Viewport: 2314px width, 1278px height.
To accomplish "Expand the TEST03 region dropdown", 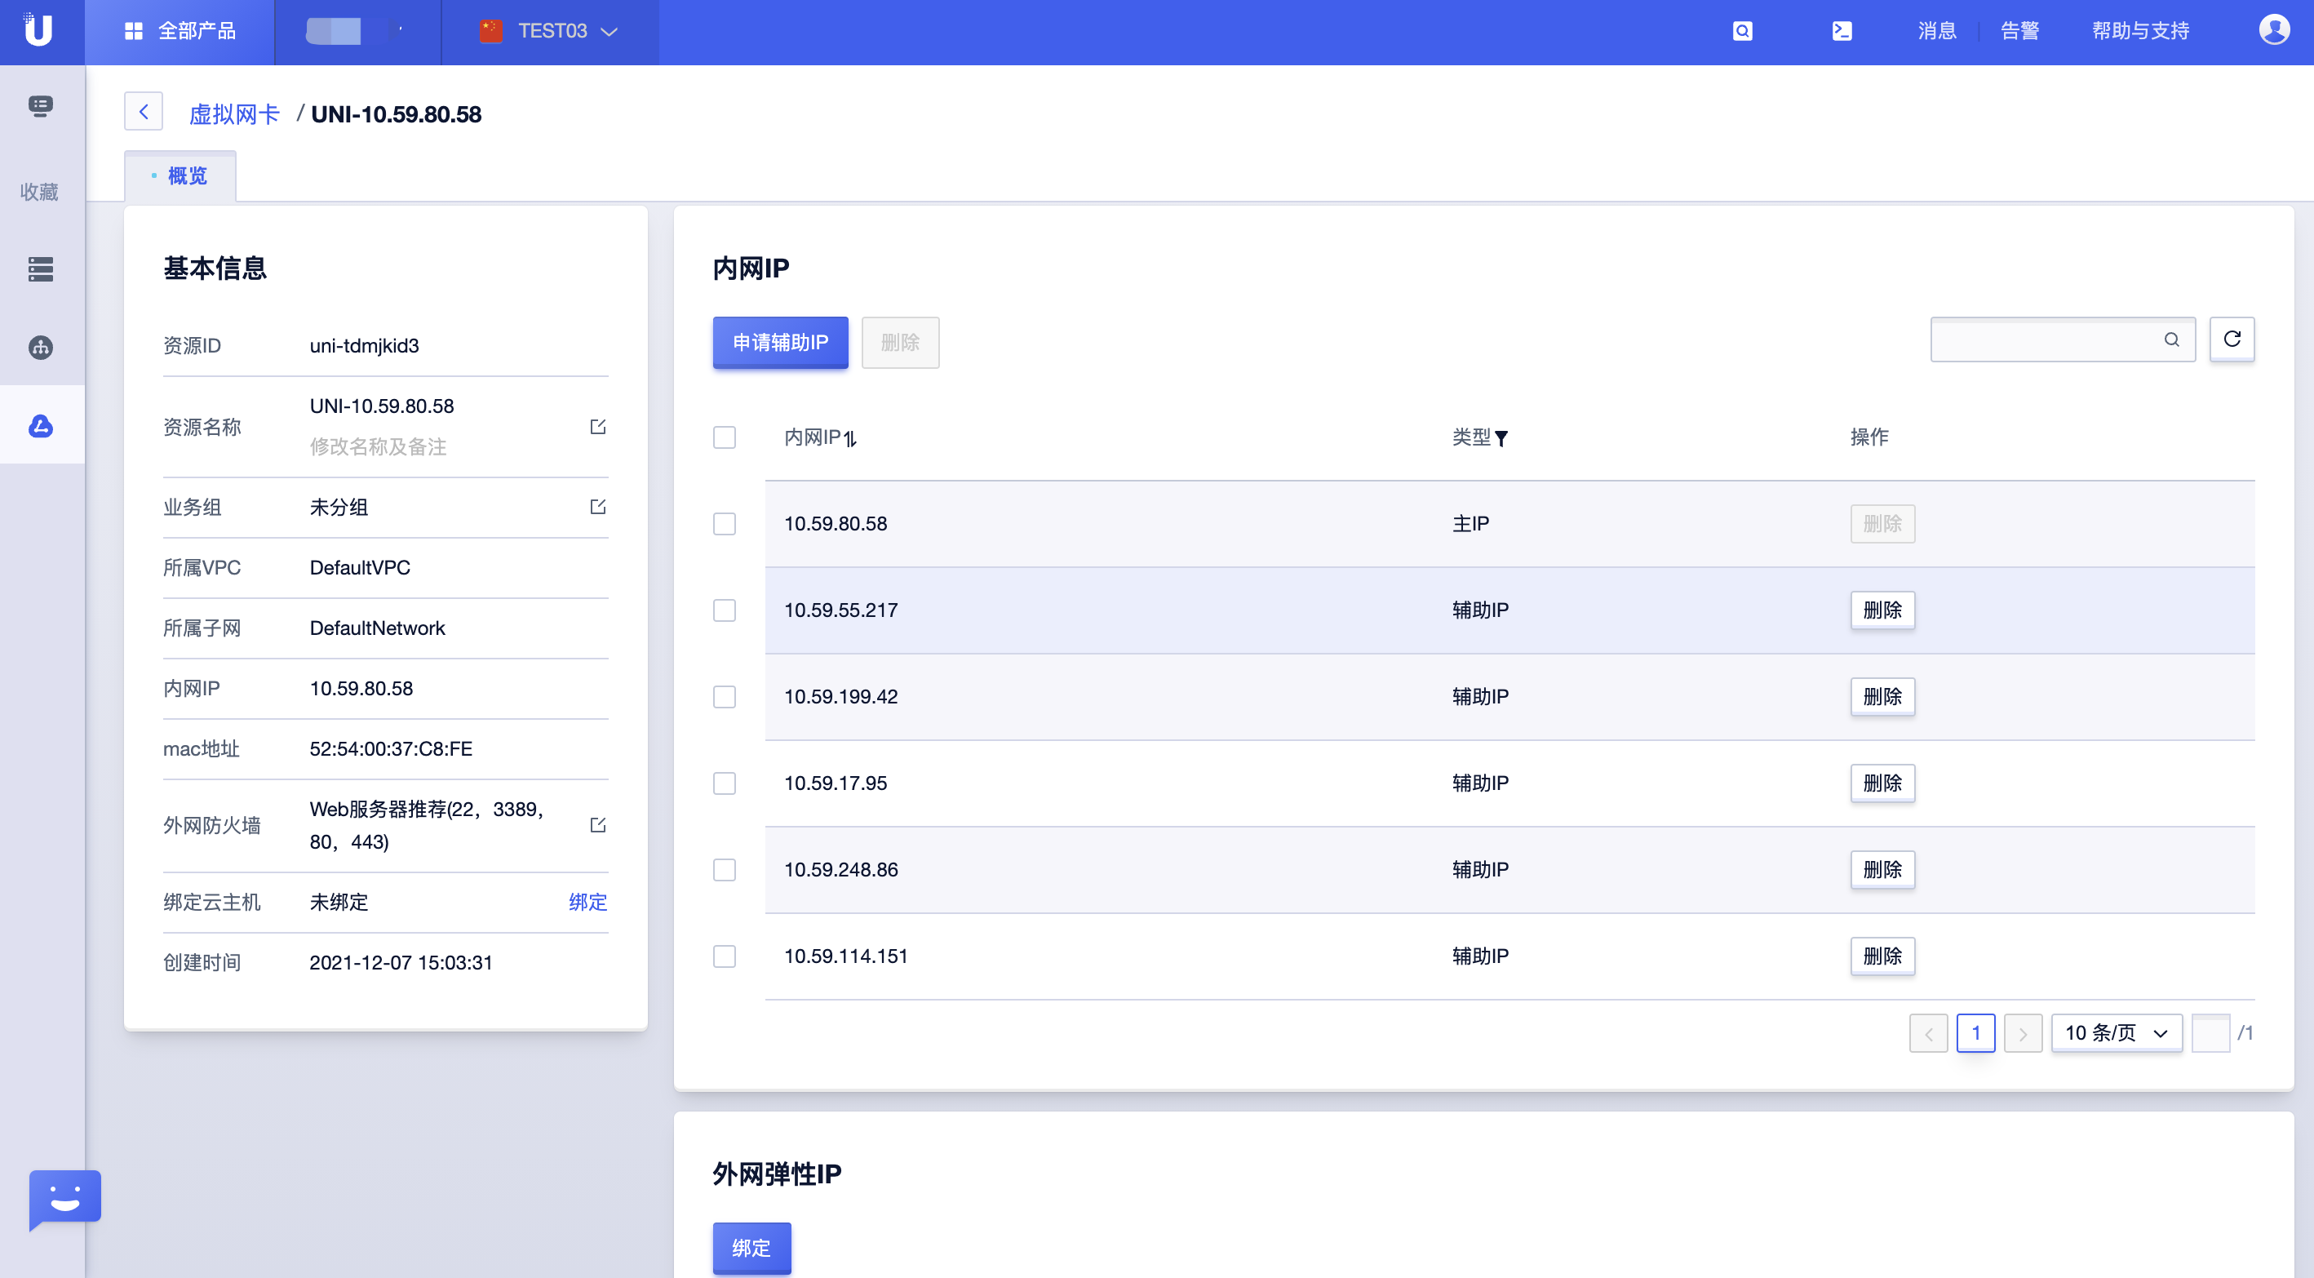I will pos(550,32).
